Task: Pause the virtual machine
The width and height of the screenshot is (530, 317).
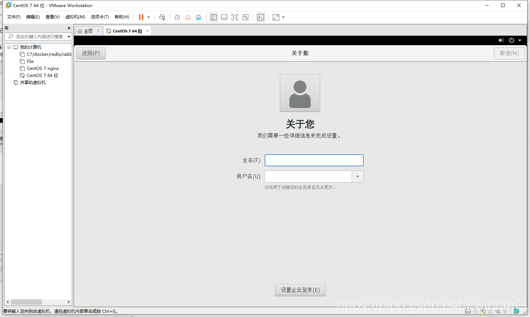Action: (141, 17)
